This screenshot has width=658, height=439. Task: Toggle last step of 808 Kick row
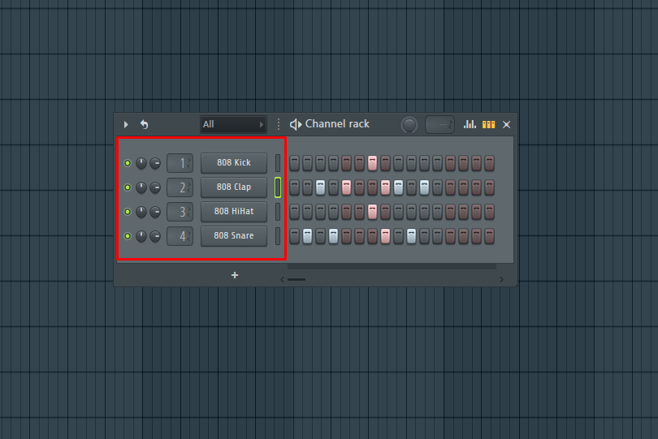(x=489, y=163)
